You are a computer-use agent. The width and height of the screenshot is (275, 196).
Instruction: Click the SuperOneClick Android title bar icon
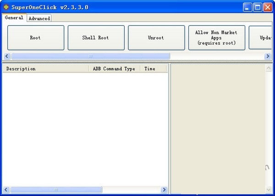tap(6, 7)
